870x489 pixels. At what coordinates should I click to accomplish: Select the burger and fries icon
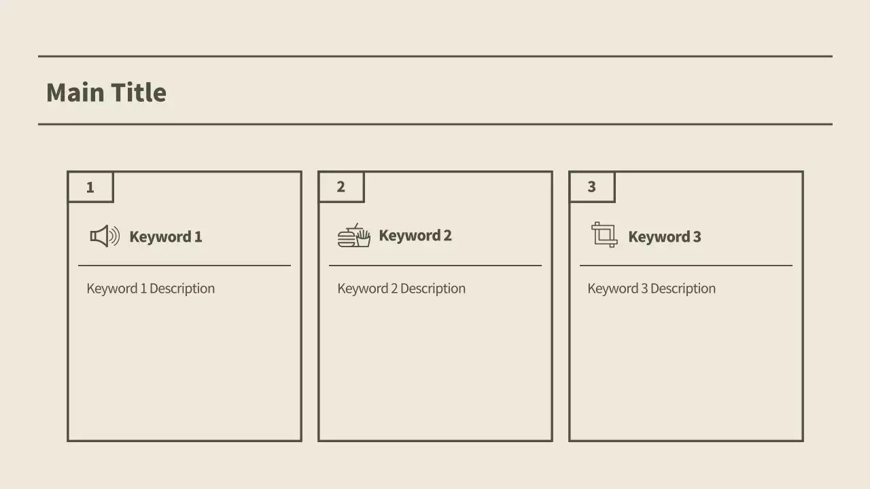pyautogui.click(x=354, y=236)
